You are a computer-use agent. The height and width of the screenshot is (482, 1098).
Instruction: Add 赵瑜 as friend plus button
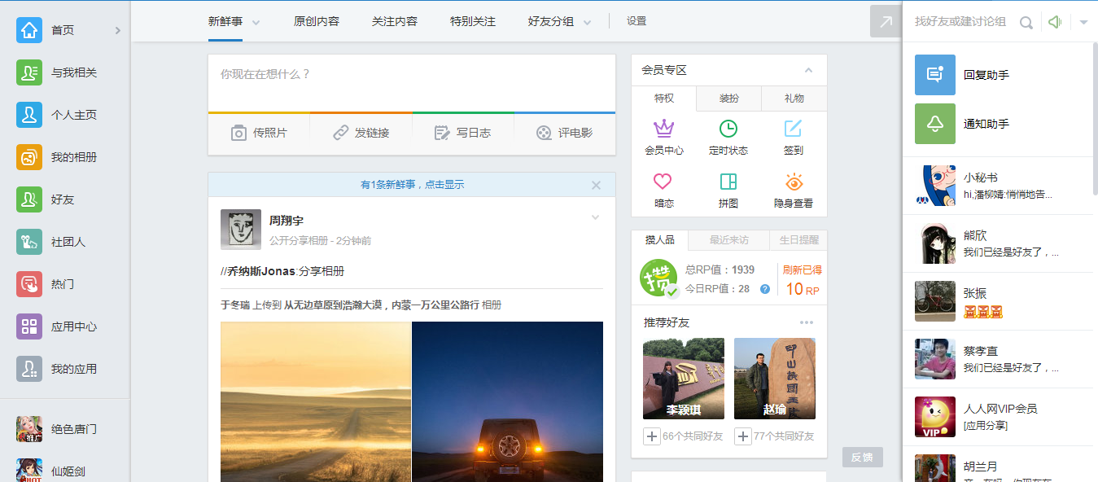click(x=743, y=437)
